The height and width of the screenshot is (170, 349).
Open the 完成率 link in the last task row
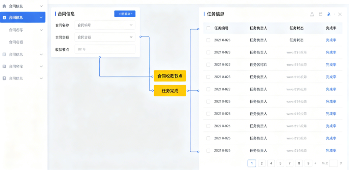point(331,150)
